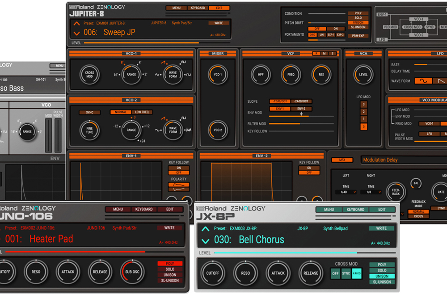Screen dimensions: 447x298
Task: Set JX-8P cross mod to X-MOD
Action: click(356, 273)
